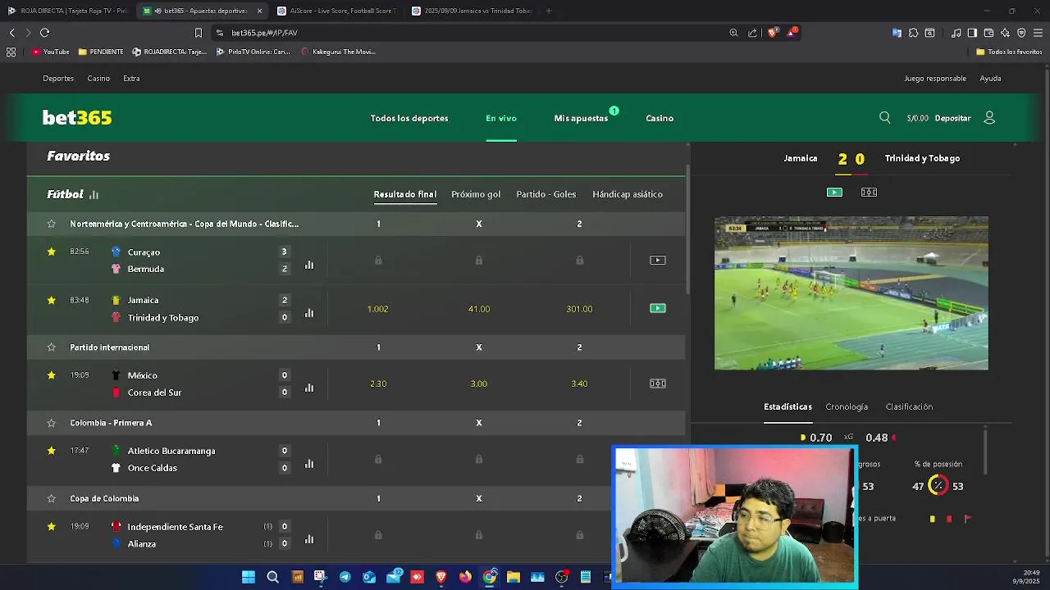
Task: Bet on Trinidad y Tobago at 301.00
Action: coord(579,309)
